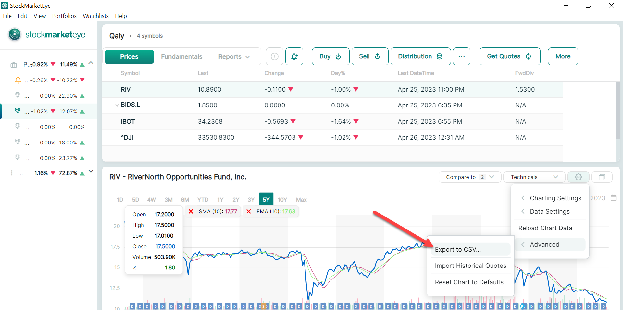623x310 pixels.
Task: Click the watchlist list icon beside -1.16%
Action: click(14, 173)
